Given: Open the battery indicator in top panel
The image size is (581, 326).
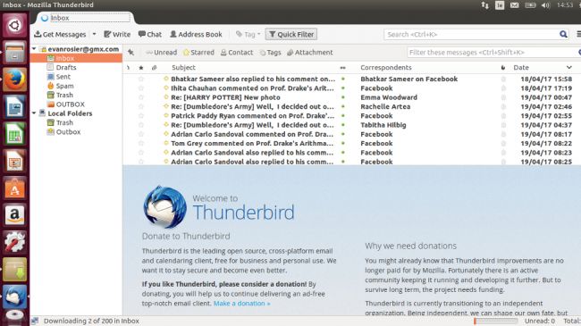Looking at the screenshot, I should tap(530, 5).
